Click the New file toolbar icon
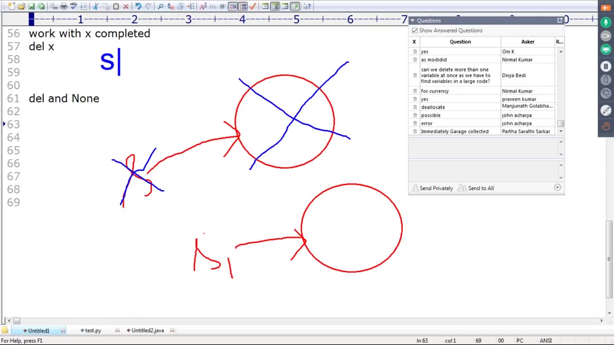The width and height of the screenshot is (614, 345). tap(11, 6)
